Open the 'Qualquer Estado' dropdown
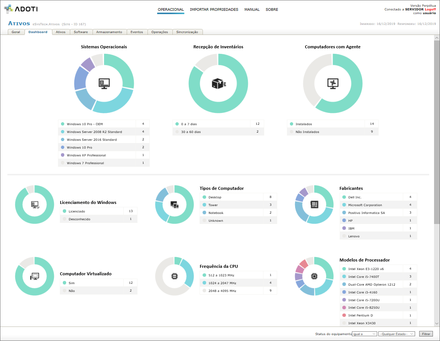Screen dimensions: 440x341 [x=396, y=334]
